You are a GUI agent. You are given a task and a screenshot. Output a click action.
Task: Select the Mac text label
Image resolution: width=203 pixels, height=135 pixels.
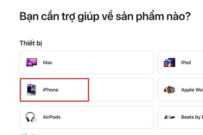coord(48,63)
